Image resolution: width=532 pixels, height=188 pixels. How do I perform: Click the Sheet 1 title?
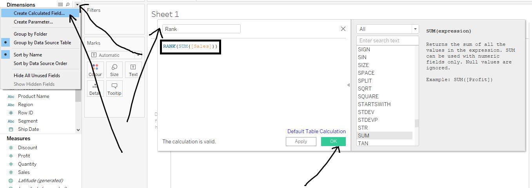click(x=165, y=14)
